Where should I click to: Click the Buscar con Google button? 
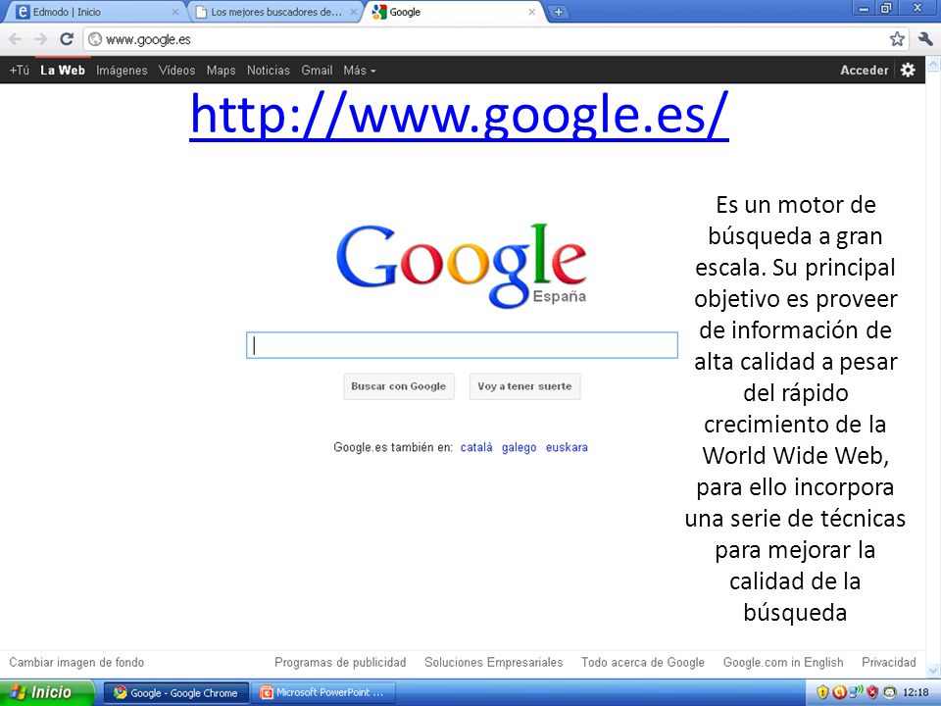(399, 386)
